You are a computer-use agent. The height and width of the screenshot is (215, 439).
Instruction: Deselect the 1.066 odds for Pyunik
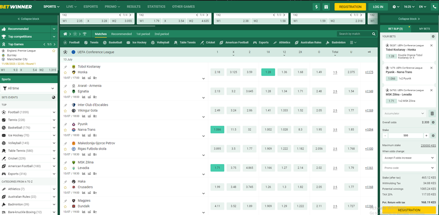pyautogui.click(x=217, y=129)
